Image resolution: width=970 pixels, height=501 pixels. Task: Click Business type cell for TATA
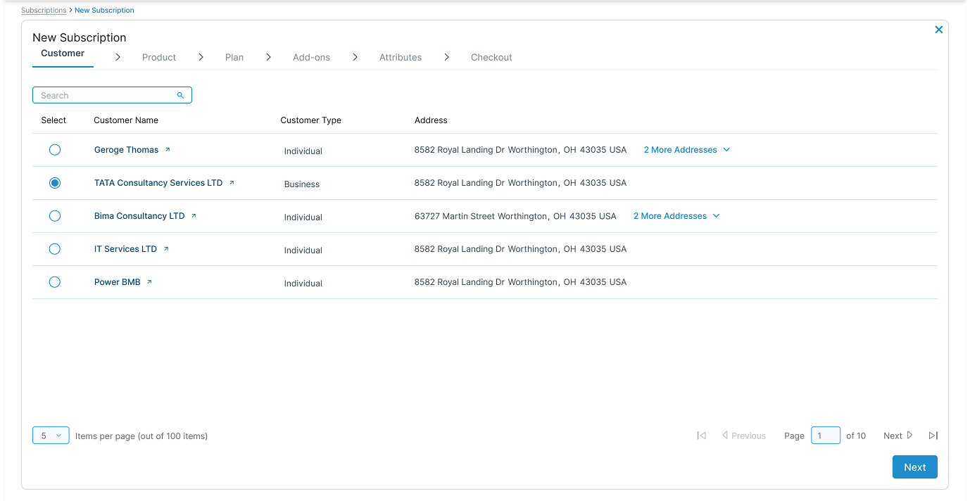coord(302,184)
